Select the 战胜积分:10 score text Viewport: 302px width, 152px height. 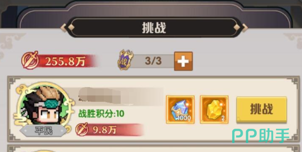click(x=101, y=114)
